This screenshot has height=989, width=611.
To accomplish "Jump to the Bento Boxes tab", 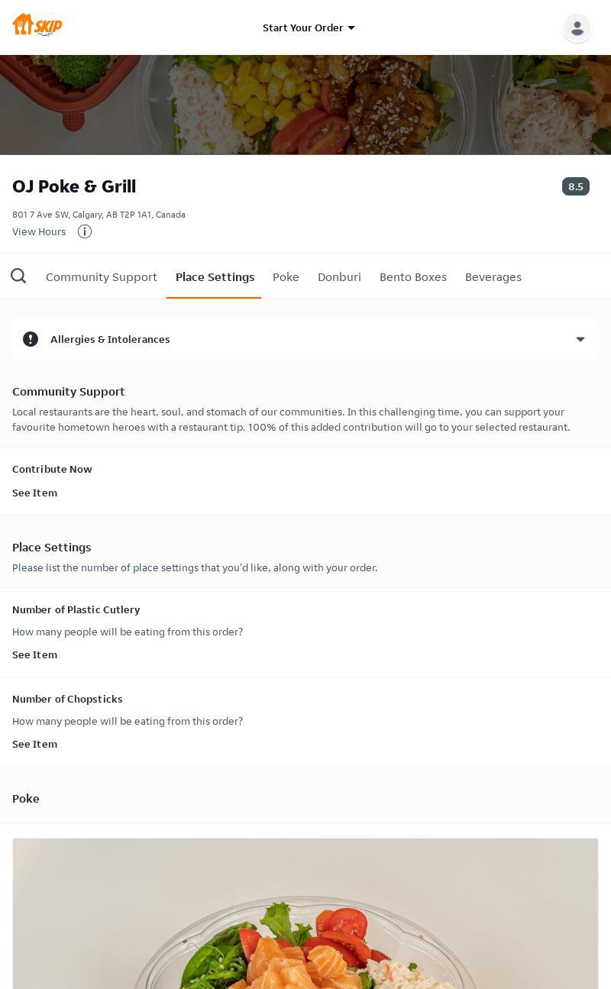I will point(412,276).
